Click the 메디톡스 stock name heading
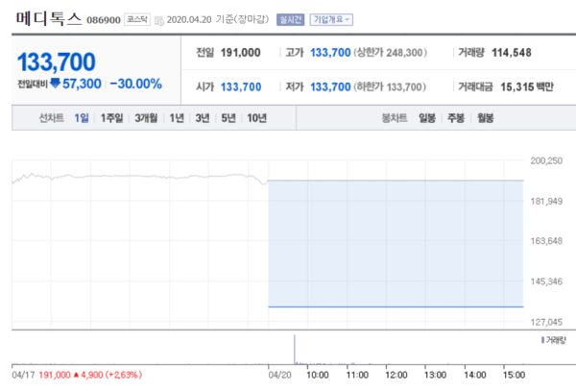This screenshot has height=391, width=576. point(49,18)
